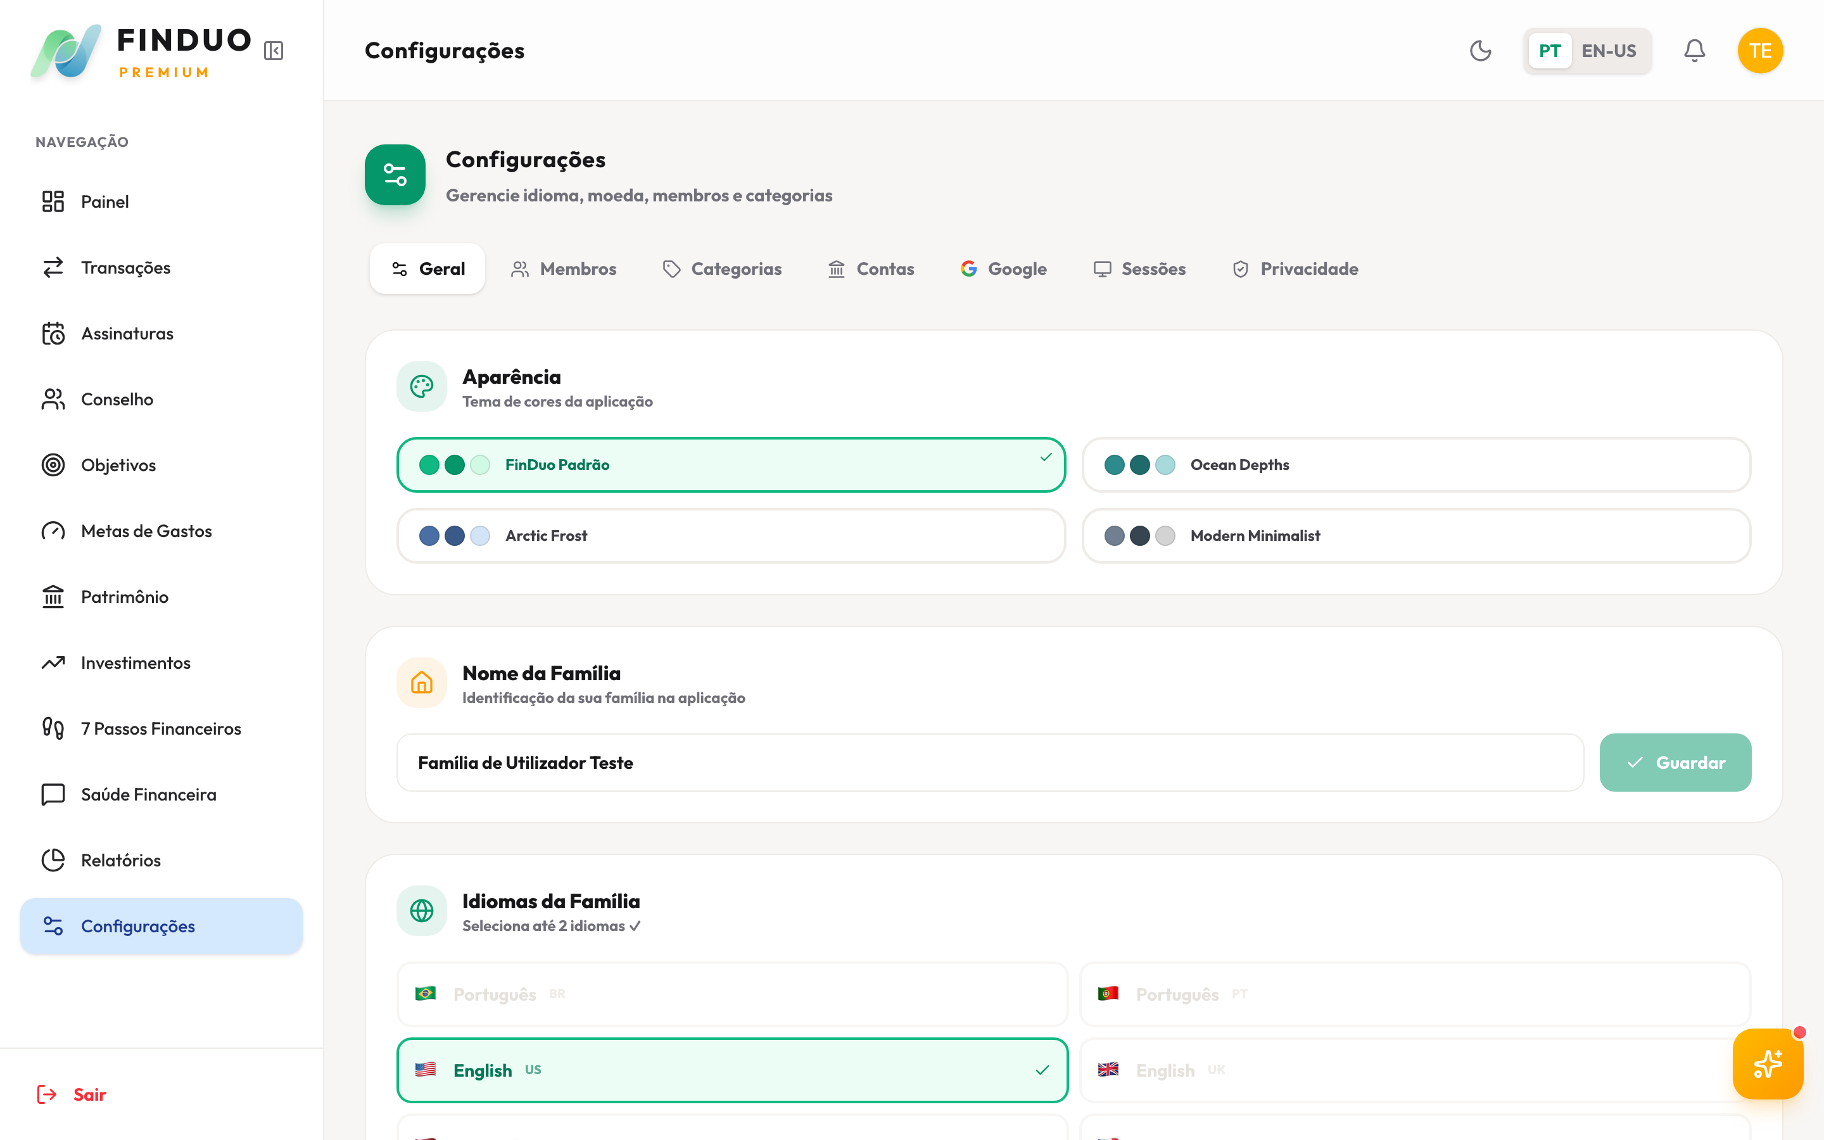Enable the Arctic Frost color theme
This screenshot has height=1140, width=1824.
(x=730, y=535)
